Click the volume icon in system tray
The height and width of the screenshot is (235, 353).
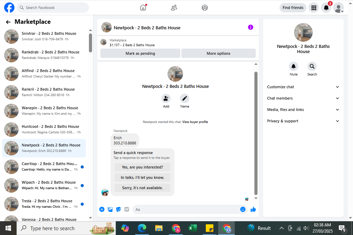coord(306,228)
